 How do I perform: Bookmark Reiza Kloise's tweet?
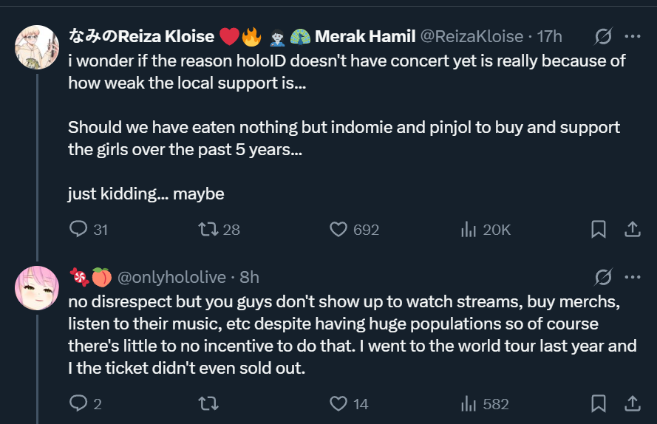point(599,230)
